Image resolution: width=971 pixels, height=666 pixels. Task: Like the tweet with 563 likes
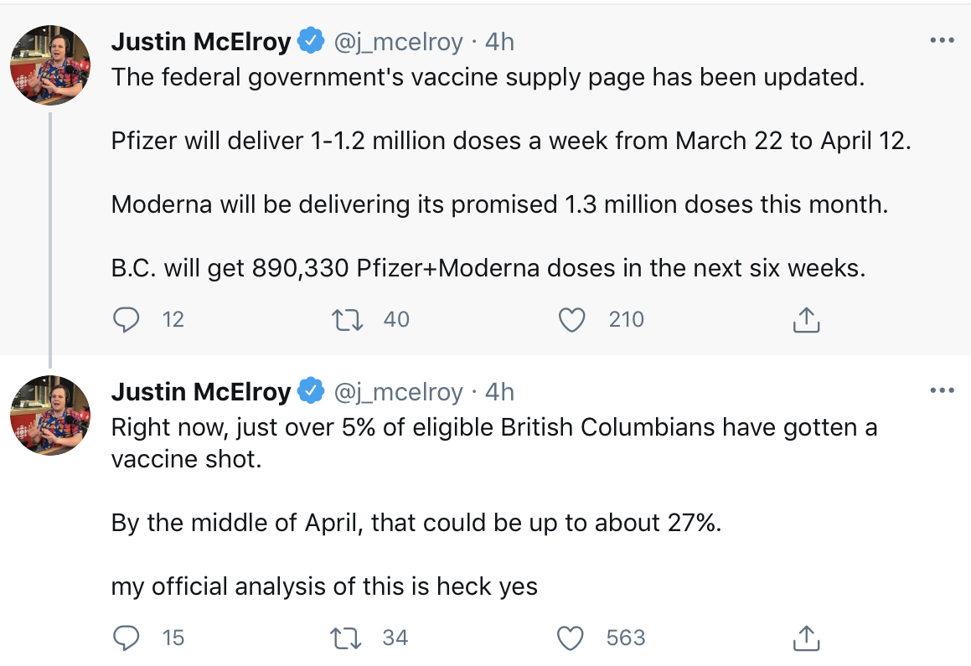tap(571, 638)
